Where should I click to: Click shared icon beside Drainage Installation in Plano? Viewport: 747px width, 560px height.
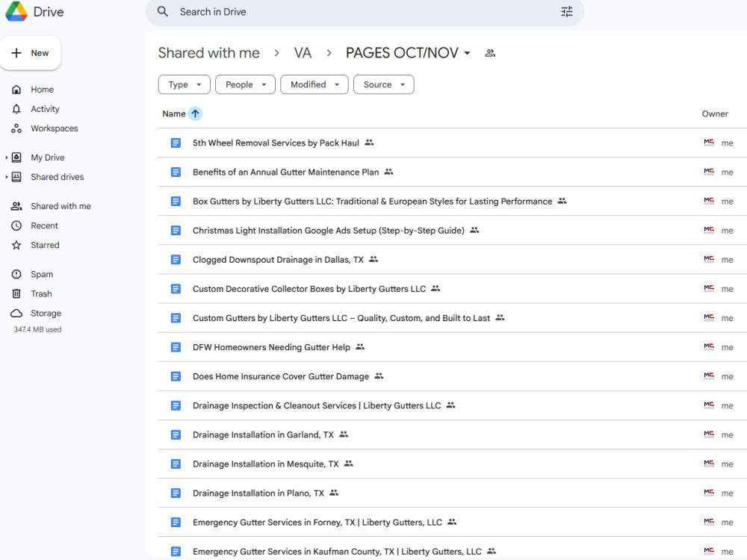tap(334, 492)
